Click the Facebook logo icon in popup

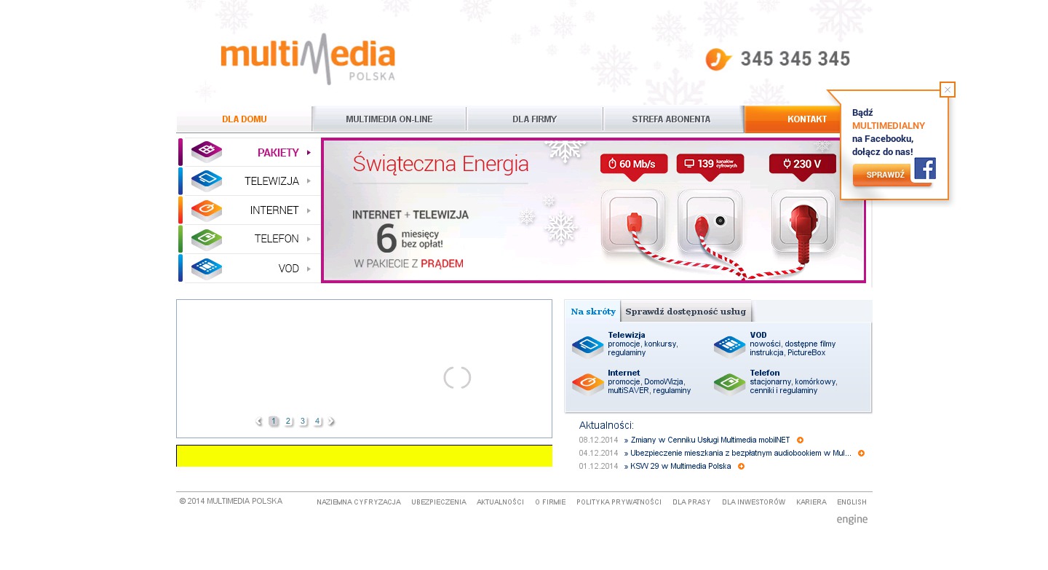[924, 168]
